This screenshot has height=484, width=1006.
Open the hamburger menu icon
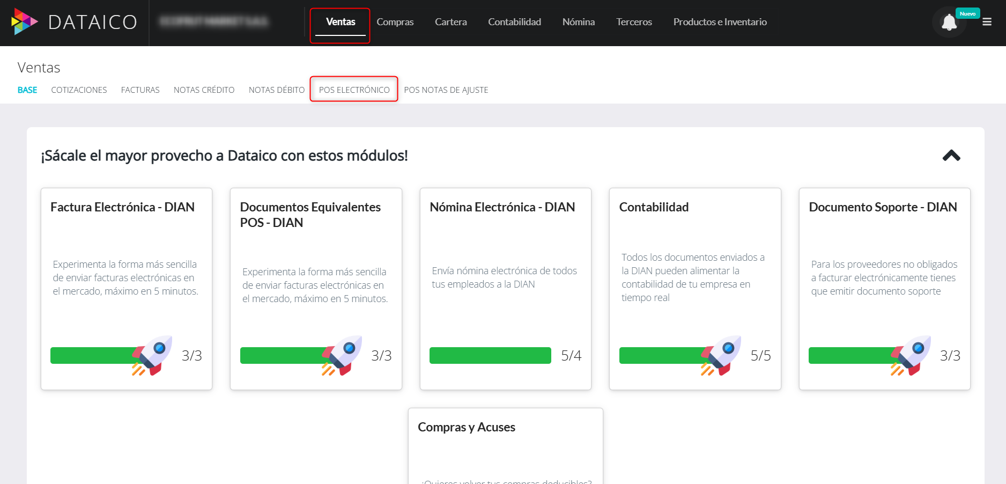tap(987, 22)
